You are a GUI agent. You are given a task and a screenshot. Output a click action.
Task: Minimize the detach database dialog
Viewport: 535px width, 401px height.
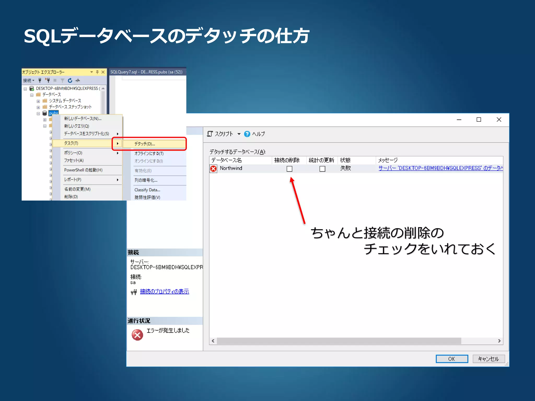(459, 120)
